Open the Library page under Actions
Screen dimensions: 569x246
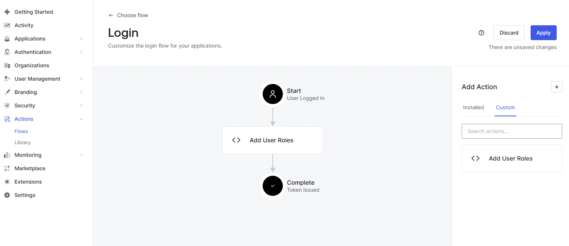click(x=22, y=142)
